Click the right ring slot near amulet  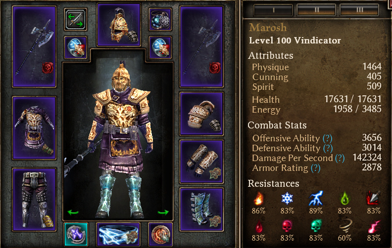pos(160,47)
